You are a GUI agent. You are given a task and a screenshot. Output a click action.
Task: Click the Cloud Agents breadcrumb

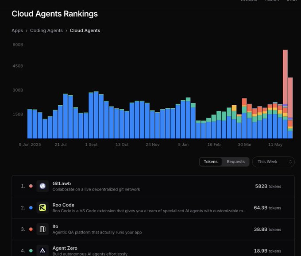pyautogui.click(x=85, y=31)
